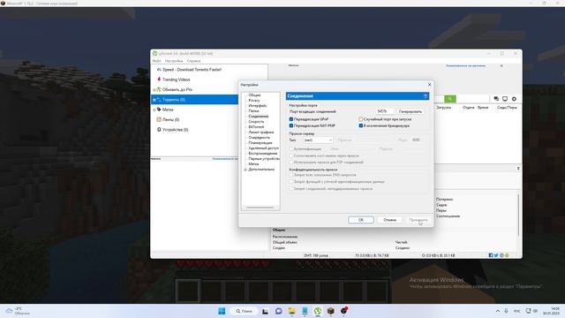Viewport: 565px width, 318px height.
Task: Open Устройства (0) devices item
Action: (175, 130)
